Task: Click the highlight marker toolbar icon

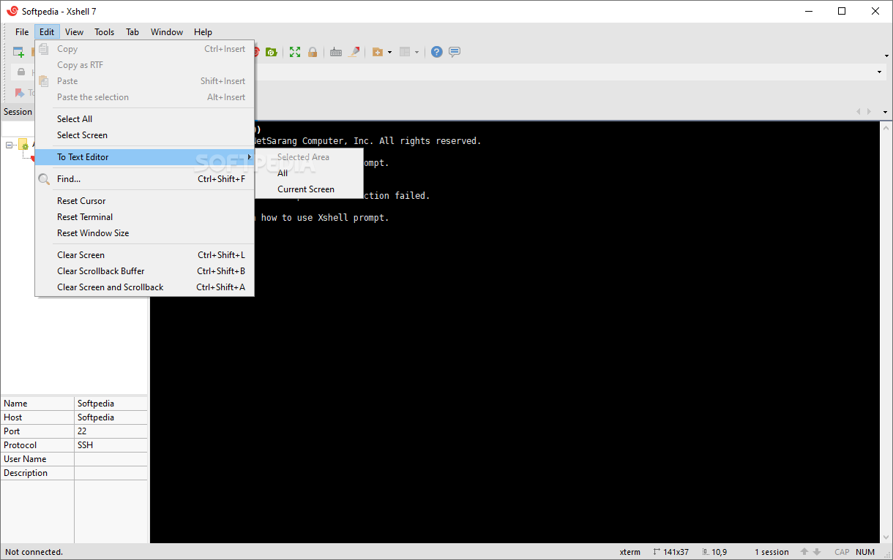Action: point(354,52)
